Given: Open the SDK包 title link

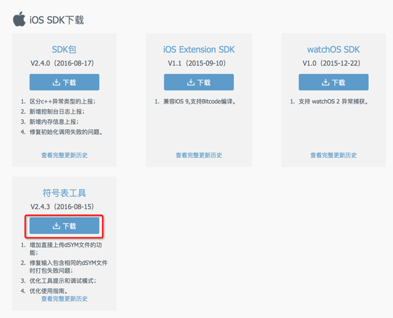Looking at the screenshot, I should tap(64, 49).
